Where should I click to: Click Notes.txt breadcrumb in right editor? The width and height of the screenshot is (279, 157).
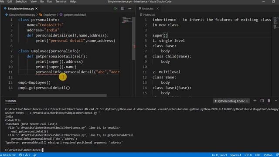pos(149,15)
